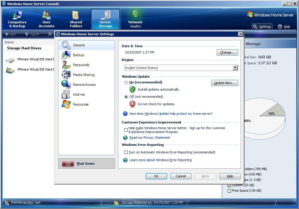The width and height of the screenshot is (299, 209).
Task: Select first VMware hard drive icon
Action: pyautogui.click(x=10, y=60)
